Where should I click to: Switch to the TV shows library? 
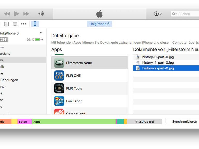[15, 24]
